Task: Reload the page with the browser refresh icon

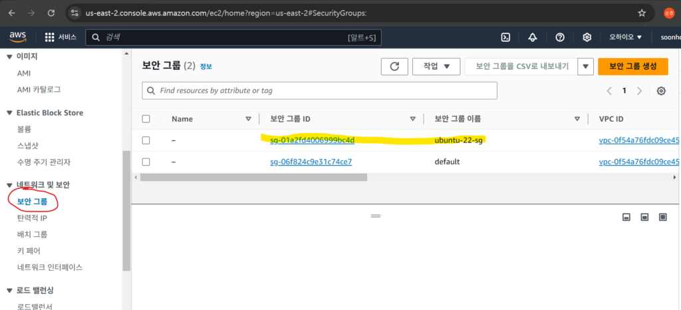Action: coord(51,13)
